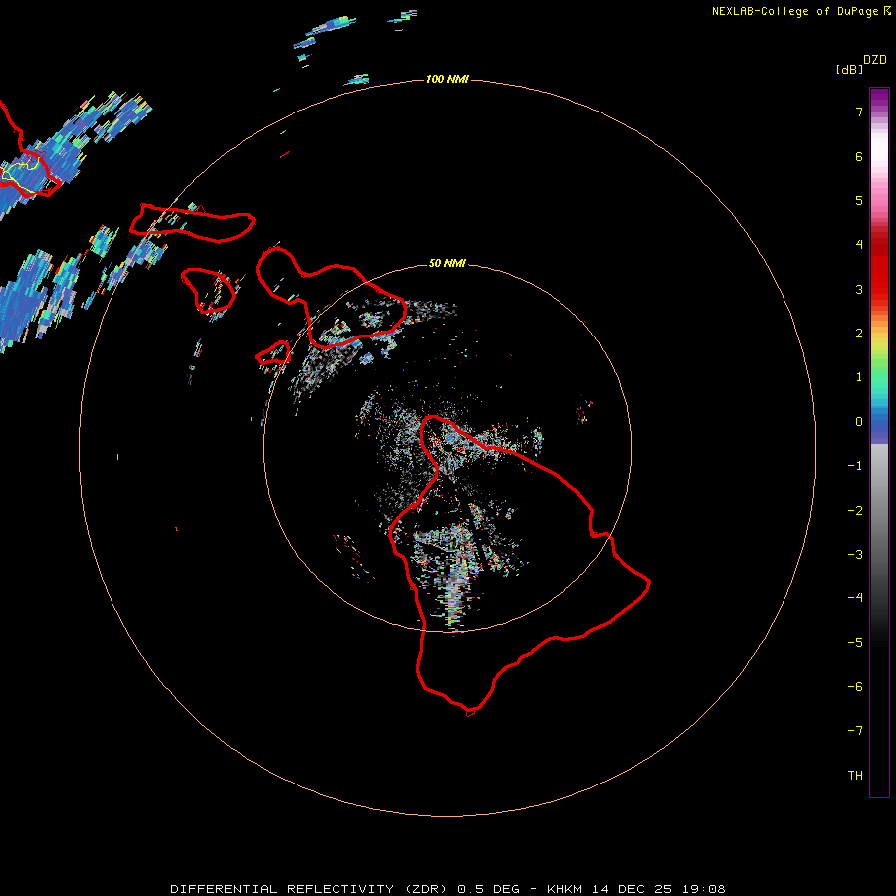Click the 6 value on color scale
The image size is (896, 896).
point(859,156)
